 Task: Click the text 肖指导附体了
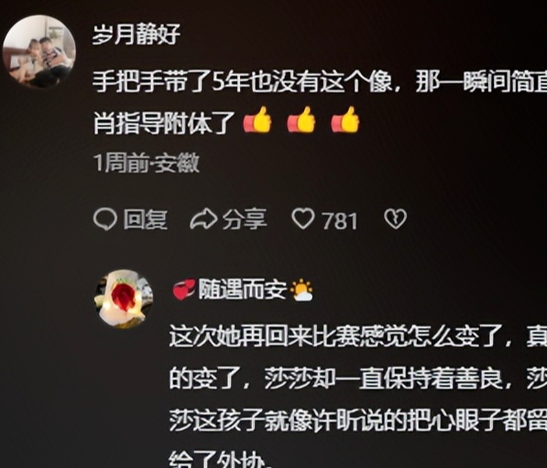click(x=163, y=124)
